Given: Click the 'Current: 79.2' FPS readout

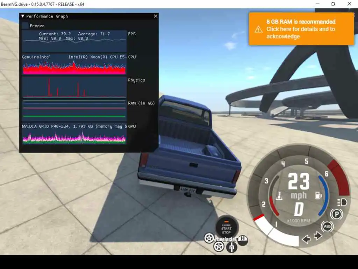Looking at the screenshot, I should click(55, 34).
